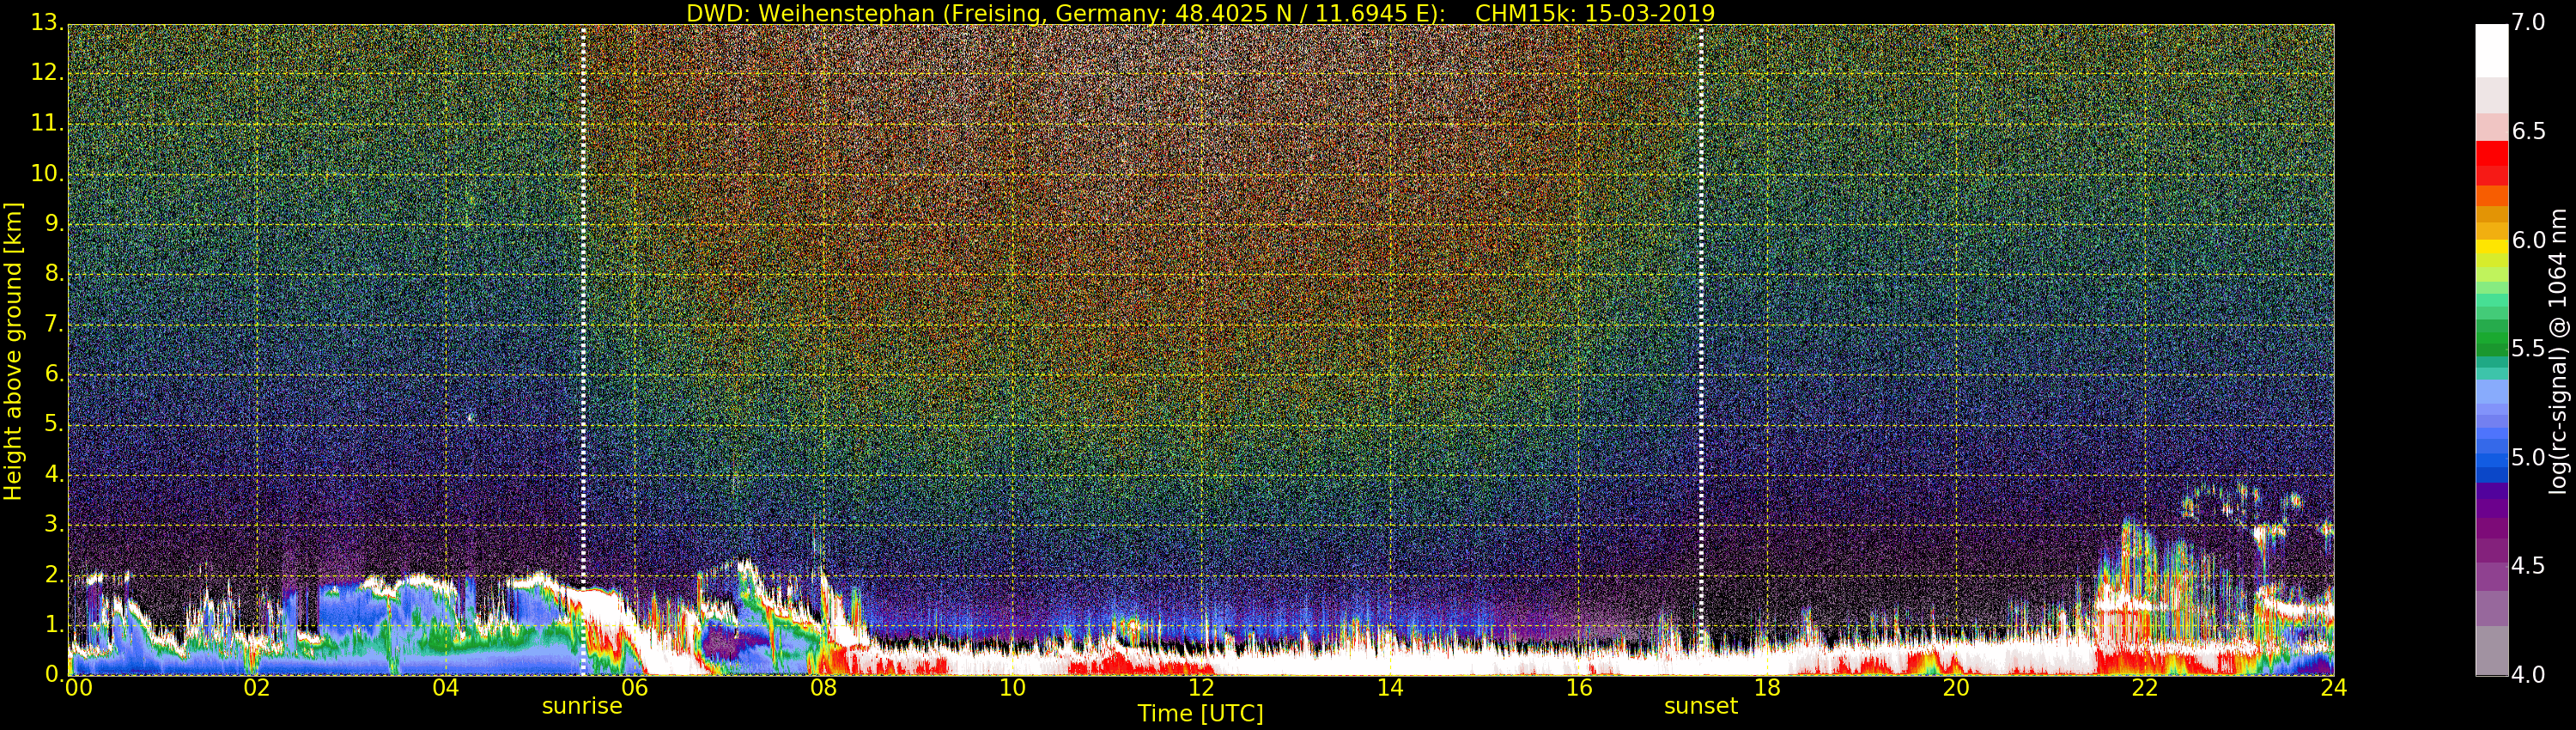Click colorbar value label '5.0'

point(2529,457)
